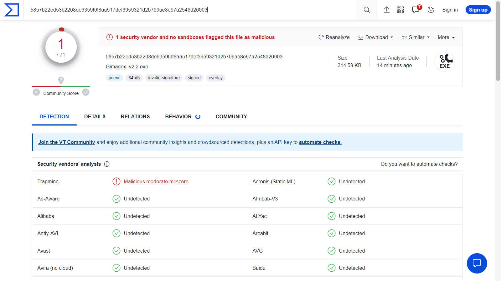Screen dimensions: 501x281
Task: Click the EXE file type icon
Action: click(x=445, y=62)
